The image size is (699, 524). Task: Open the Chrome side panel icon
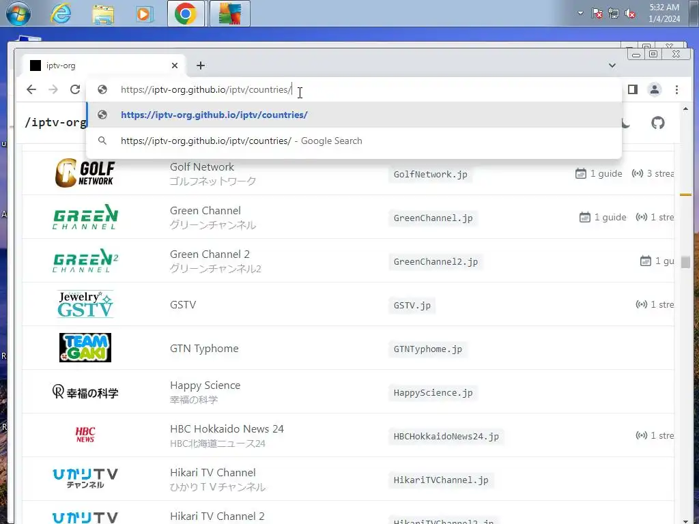632,89
